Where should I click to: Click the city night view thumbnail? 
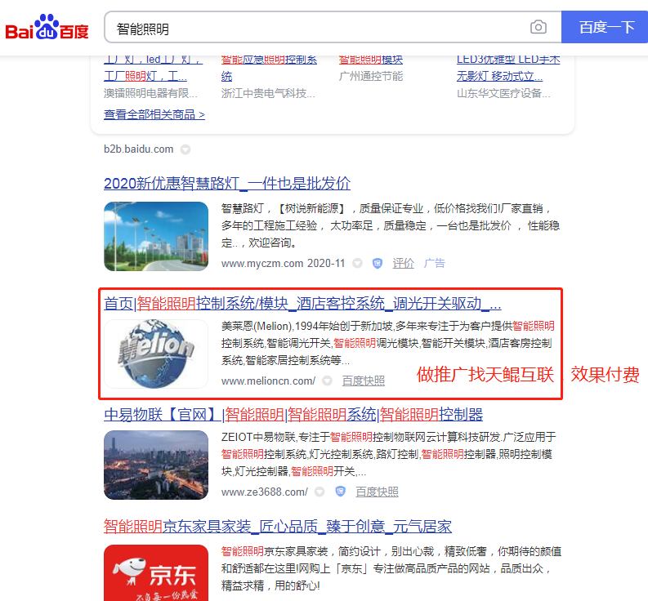pyautogui.click(x=156, y=465)
